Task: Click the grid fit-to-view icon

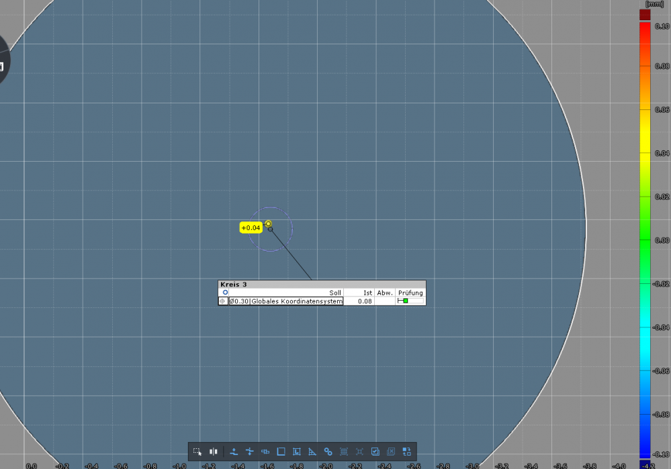Action: (x=344, y=452)
